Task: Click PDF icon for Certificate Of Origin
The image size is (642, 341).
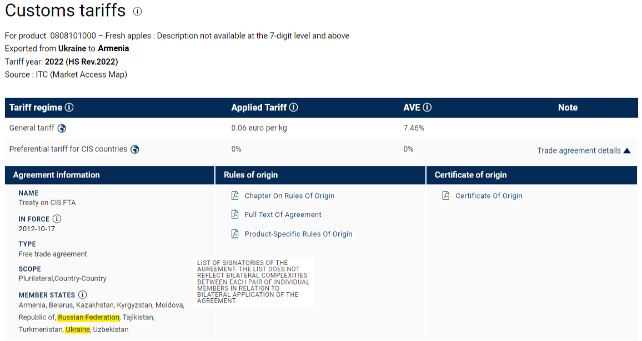Action: click(x=446, y=196)
